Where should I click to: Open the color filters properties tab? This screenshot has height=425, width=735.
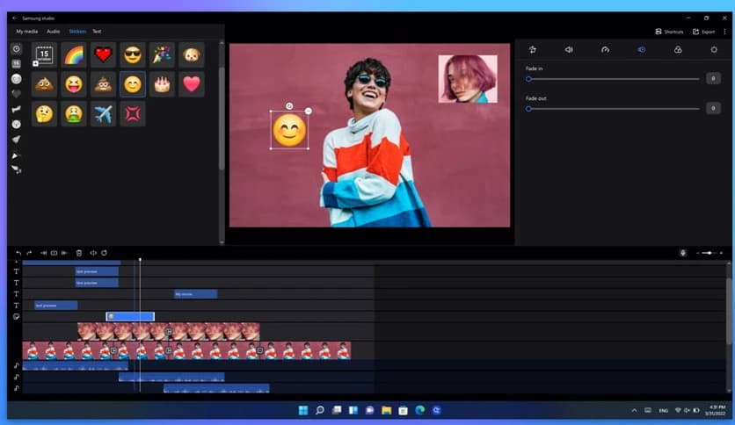click(x=678, y=50)
